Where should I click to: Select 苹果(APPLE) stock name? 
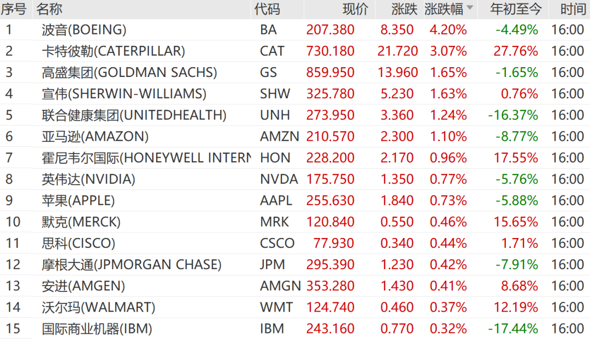click(78, 200)
